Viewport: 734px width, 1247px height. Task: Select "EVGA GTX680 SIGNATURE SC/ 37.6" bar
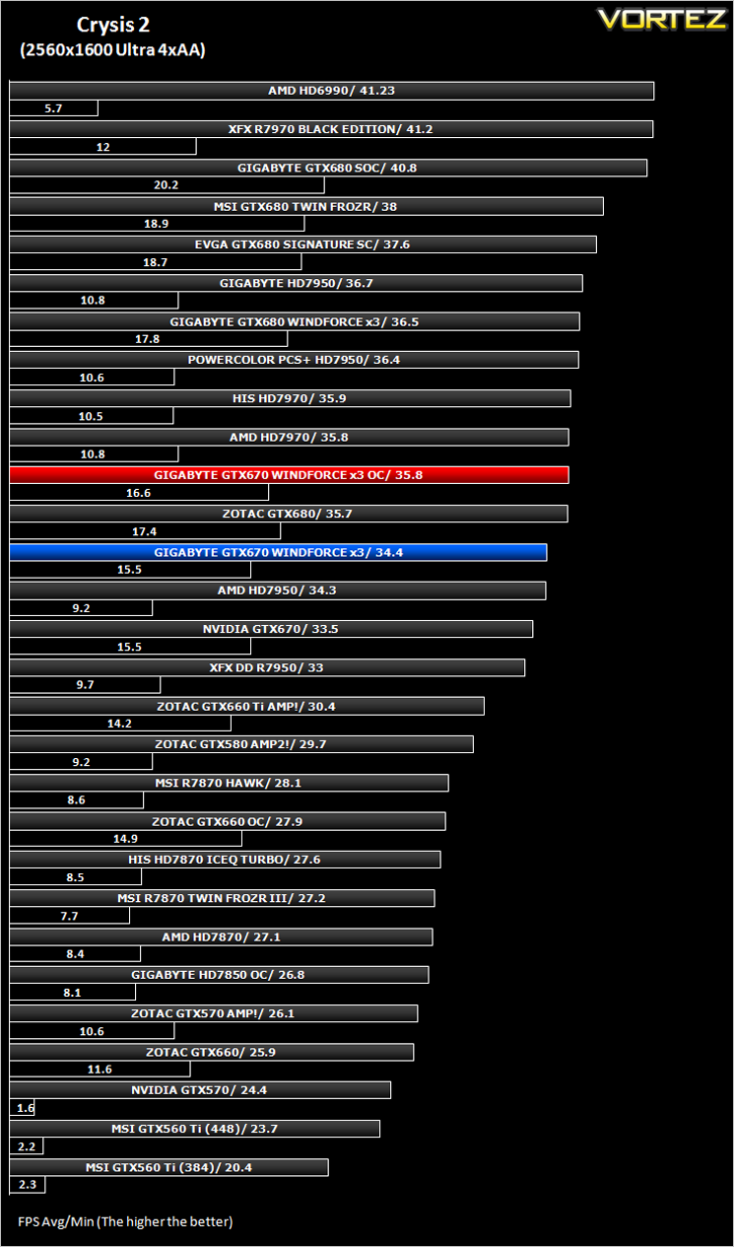tap(302, 244)
